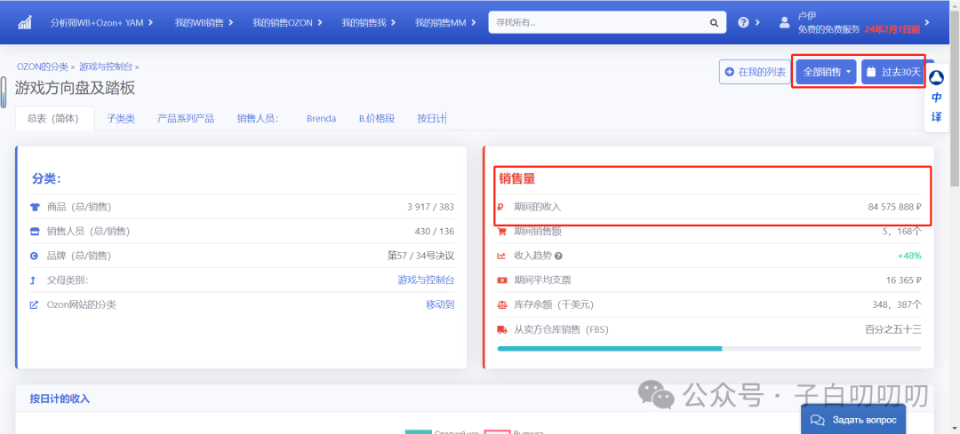Click the 84 575 888 ₽ revenue value

[894, 207]
